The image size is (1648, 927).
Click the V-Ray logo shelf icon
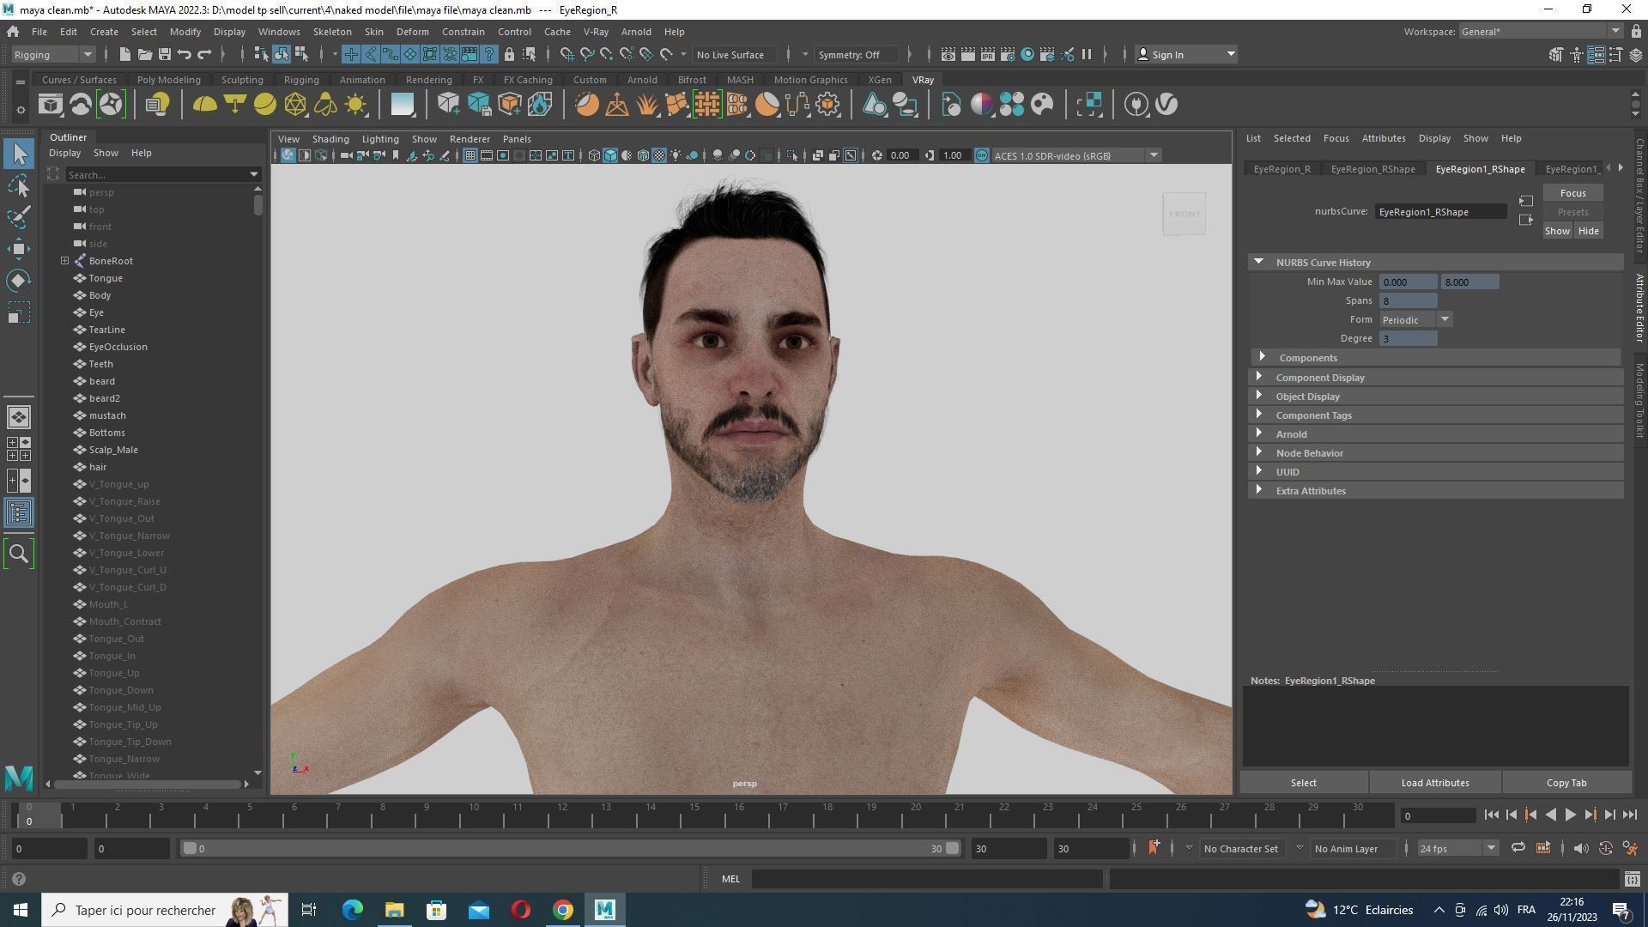point(1166,105)
